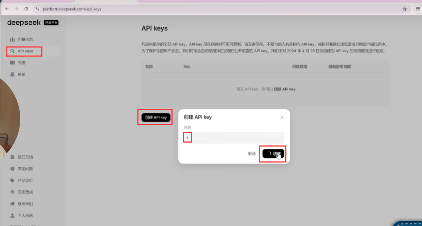The height and width of the screenshot is (226, 422).
Task: Click the 开放平台 badge
Action: [51, 23]
